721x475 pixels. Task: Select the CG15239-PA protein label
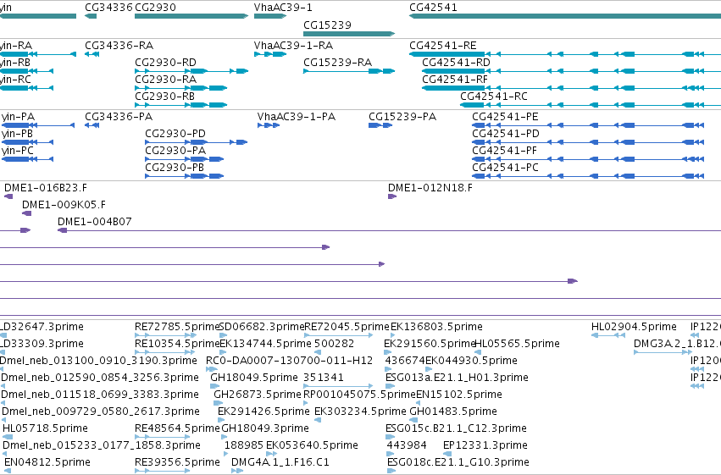coord(402,117)
